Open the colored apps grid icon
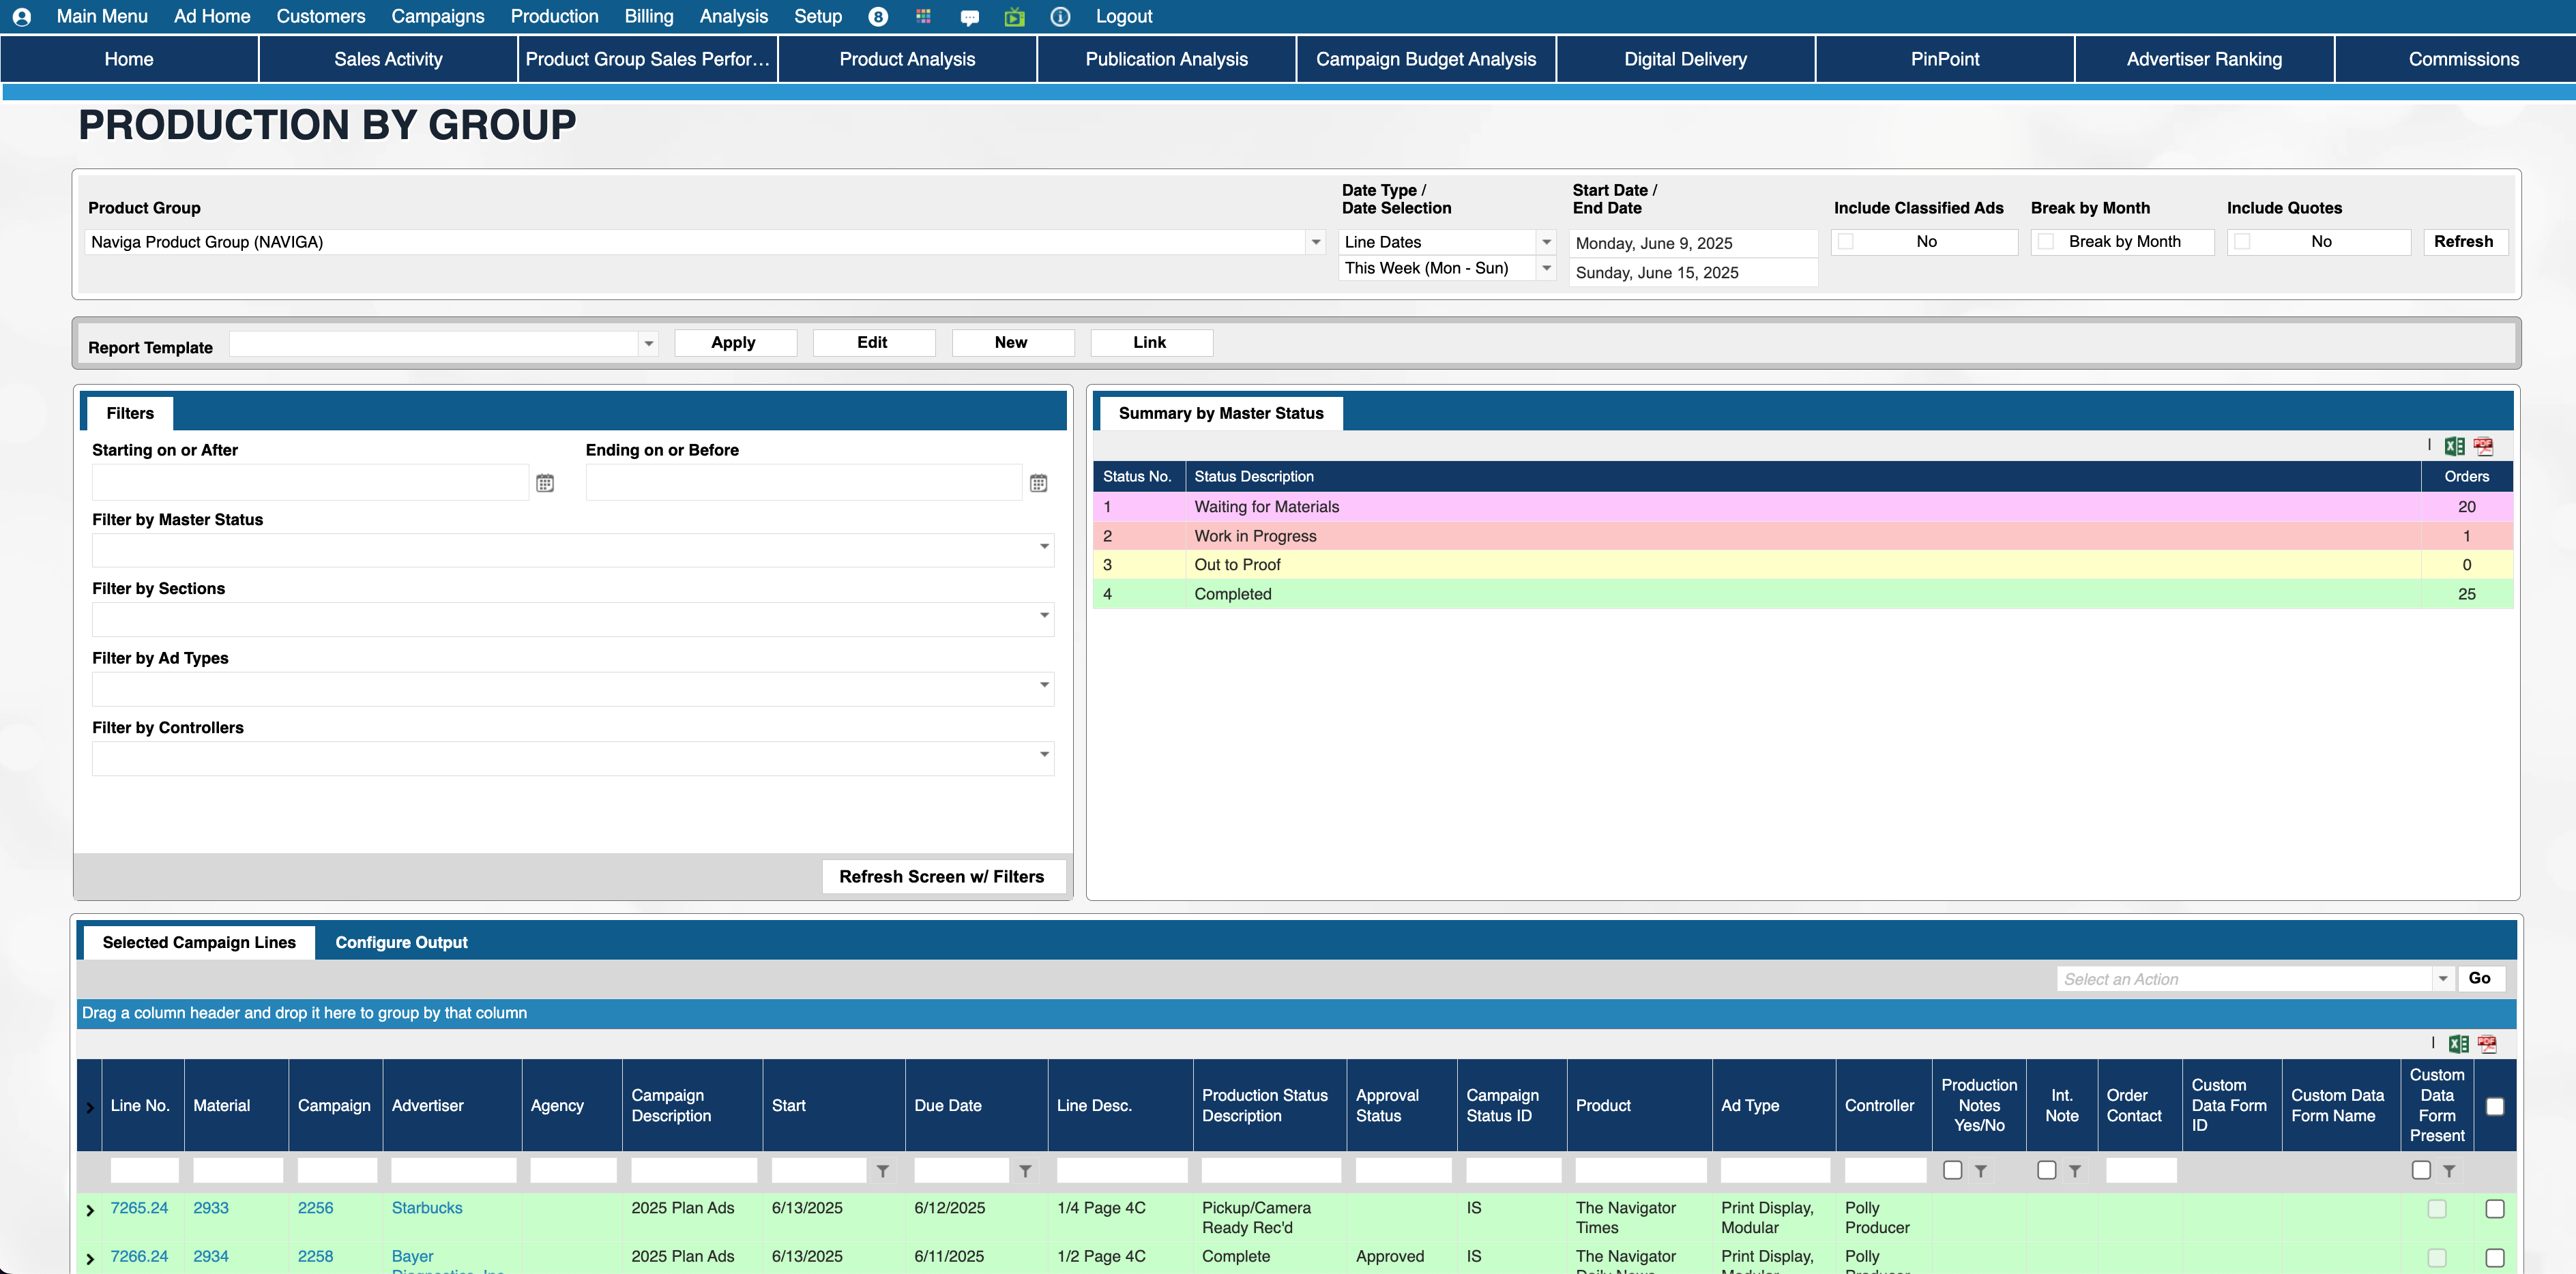 tap(923, 17)
